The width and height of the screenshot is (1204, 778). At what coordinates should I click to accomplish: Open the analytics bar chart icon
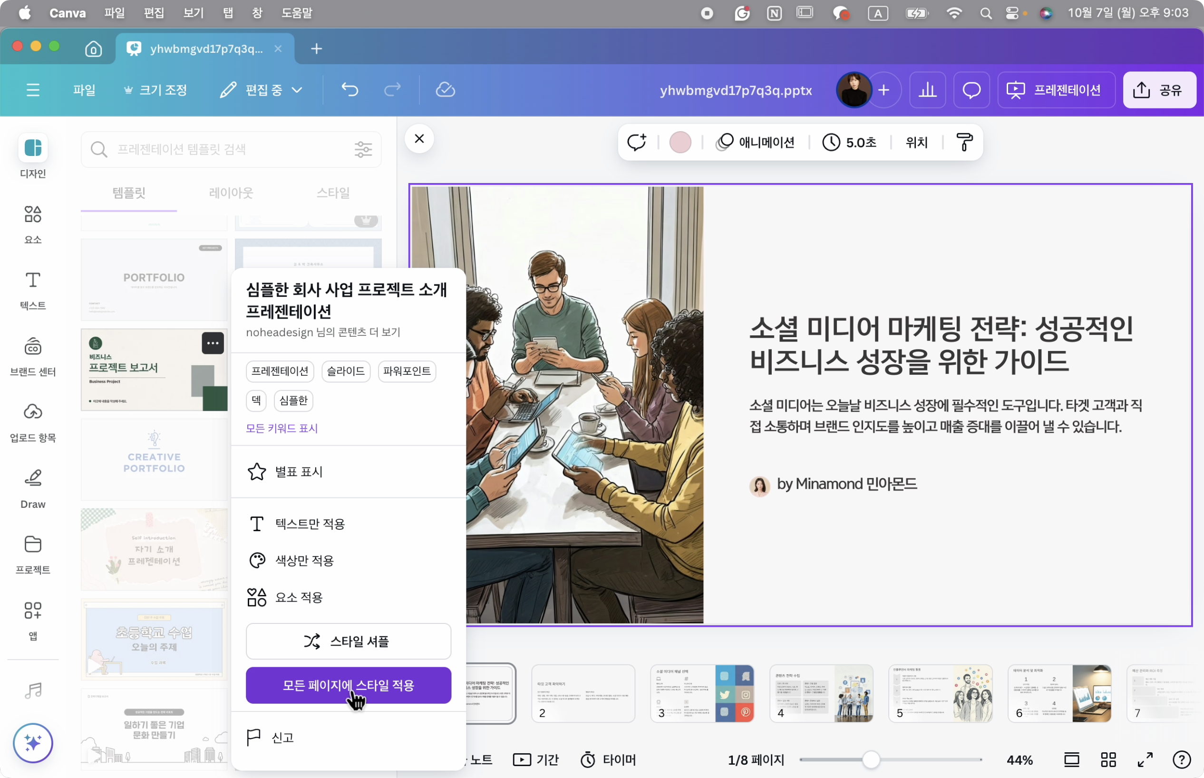(x=928, y=90)
